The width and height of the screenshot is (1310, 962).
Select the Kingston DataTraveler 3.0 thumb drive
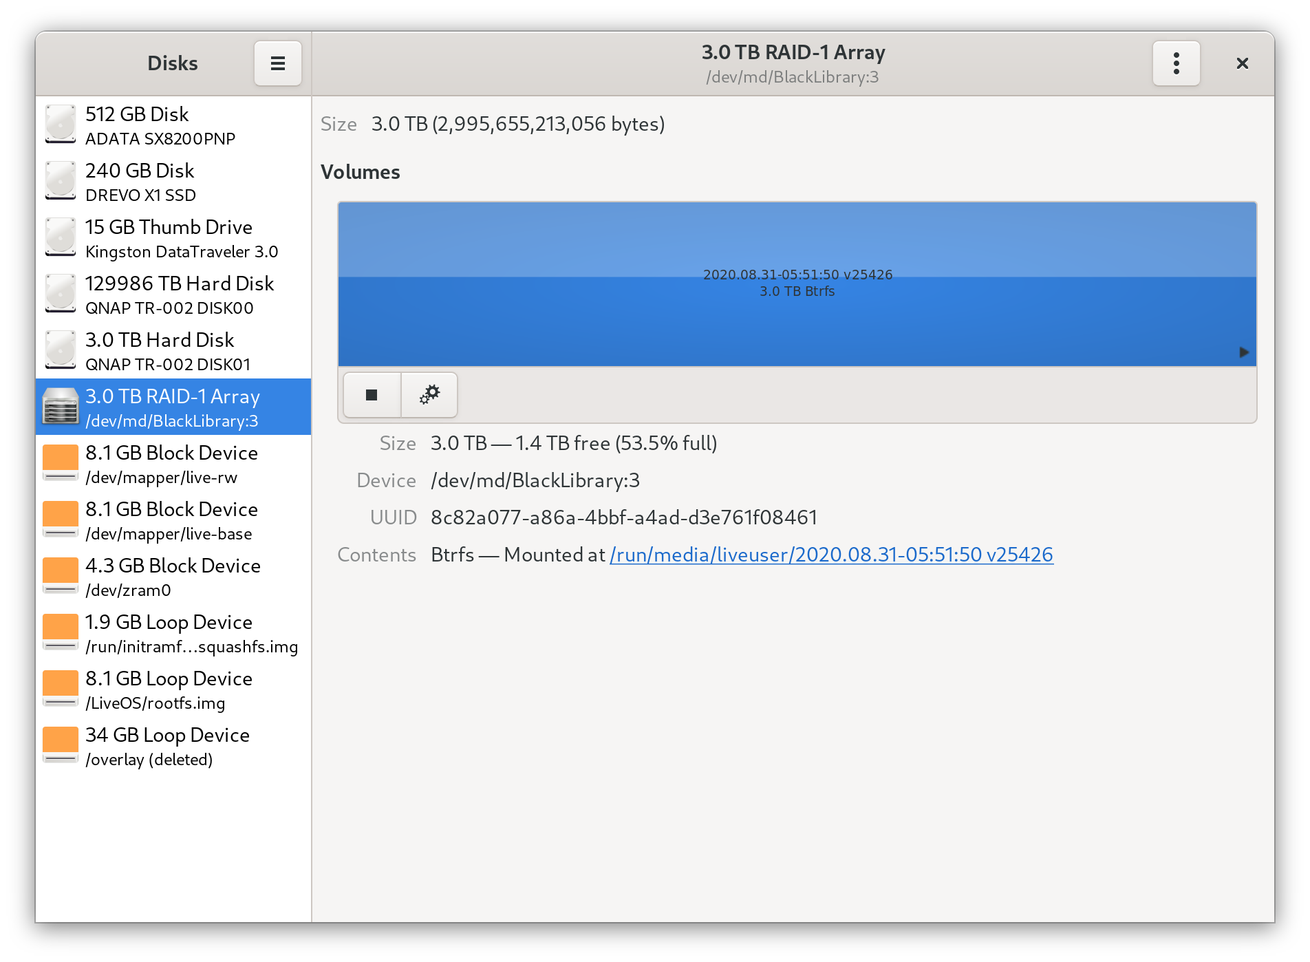click(173, 237)
